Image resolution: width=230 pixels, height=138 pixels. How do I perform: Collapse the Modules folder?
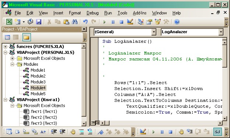[x=12, y=64]
